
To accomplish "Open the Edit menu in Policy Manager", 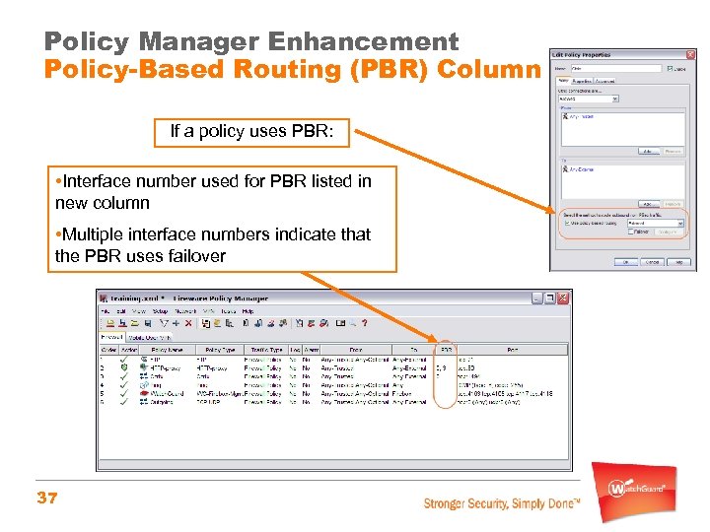I will click(121, 311).
